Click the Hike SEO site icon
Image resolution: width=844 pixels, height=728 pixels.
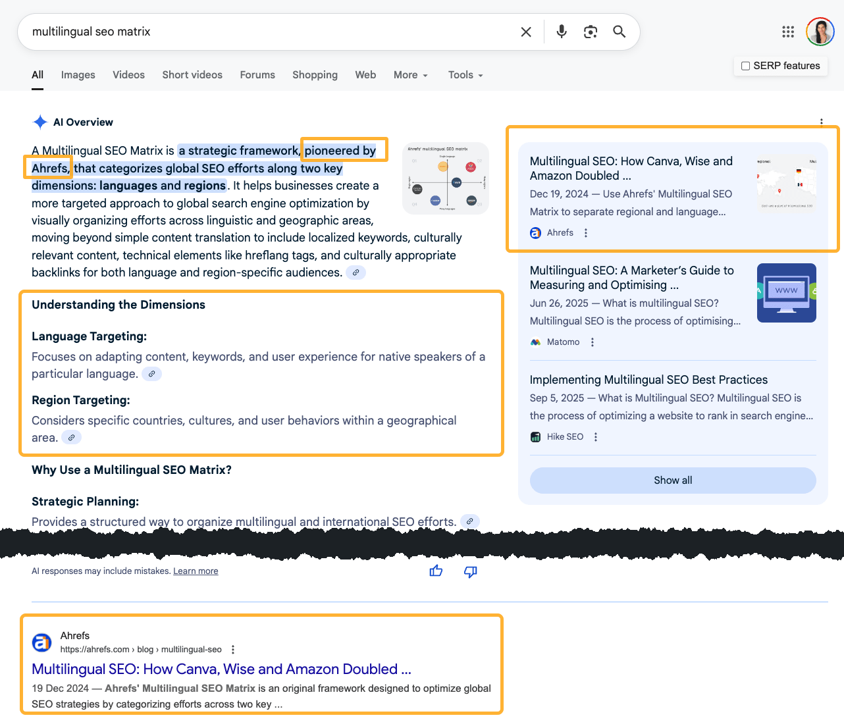tap(535, 436)
